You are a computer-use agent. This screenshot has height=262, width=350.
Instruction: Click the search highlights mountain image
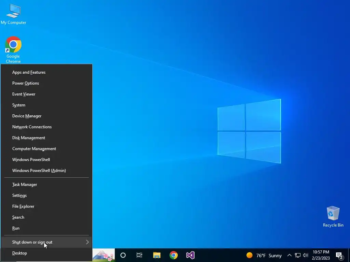[104, 255]
